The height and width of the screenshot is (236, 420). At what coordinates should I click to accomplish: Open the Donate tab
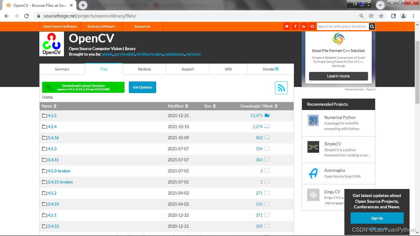(271, 69)
